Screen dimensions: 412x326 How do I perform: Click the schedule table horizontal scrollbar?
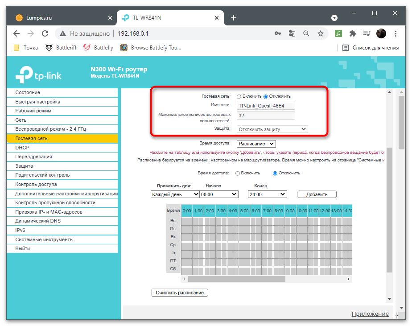[x=236, y=279]
